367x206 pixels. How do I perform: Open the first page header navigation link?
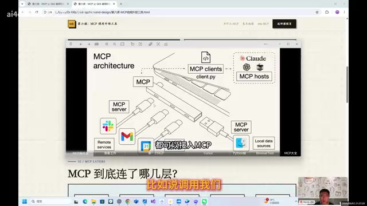231,24
